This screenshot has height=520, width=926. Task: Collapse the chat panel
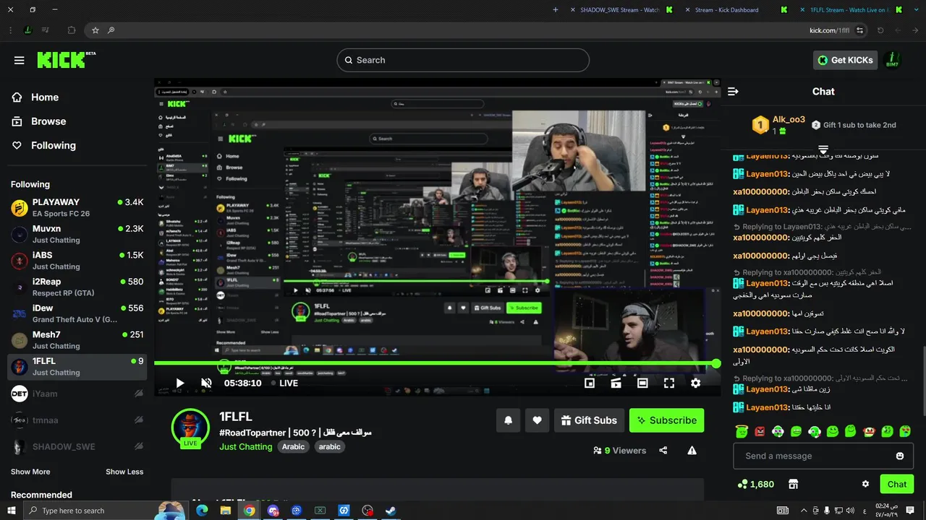pyautogui.click(x=733, y=91)
